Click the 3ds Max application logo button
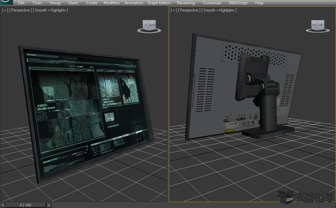Image resolution: width=336 pixels, height=208 pixels. (x=6, y=2)
